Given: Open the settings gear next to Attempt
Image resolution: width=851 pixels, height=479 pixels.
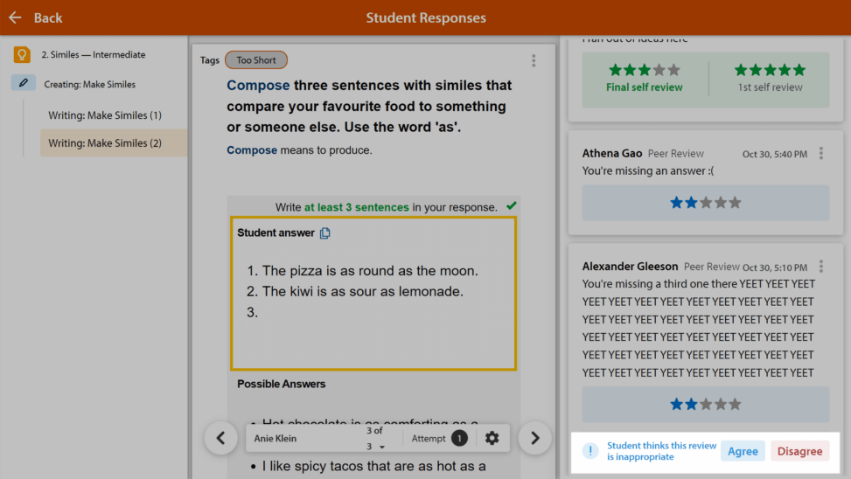Looking at the screenshot, I should click(x=492, y=438).
